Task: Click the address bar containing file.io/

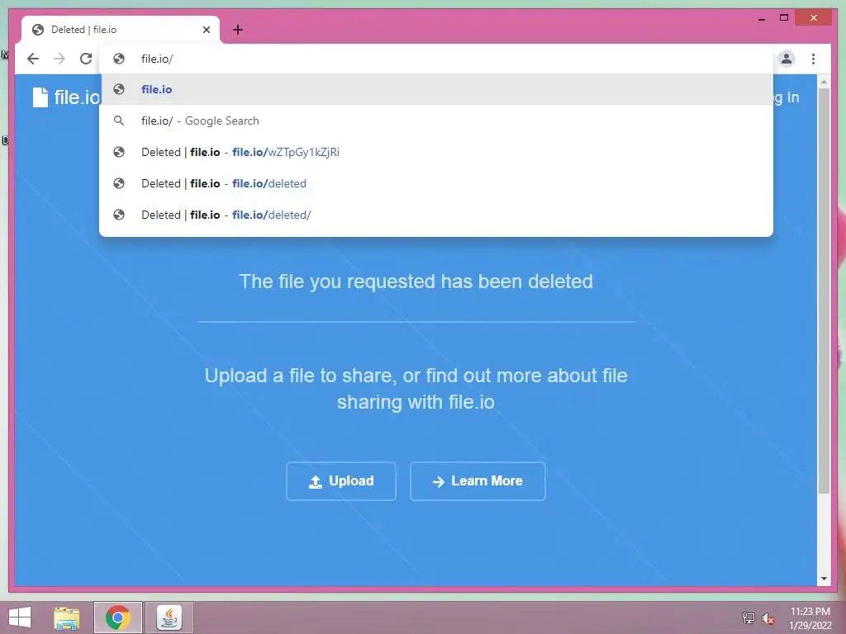Action: pyautogui.click(x=436, y=59)
